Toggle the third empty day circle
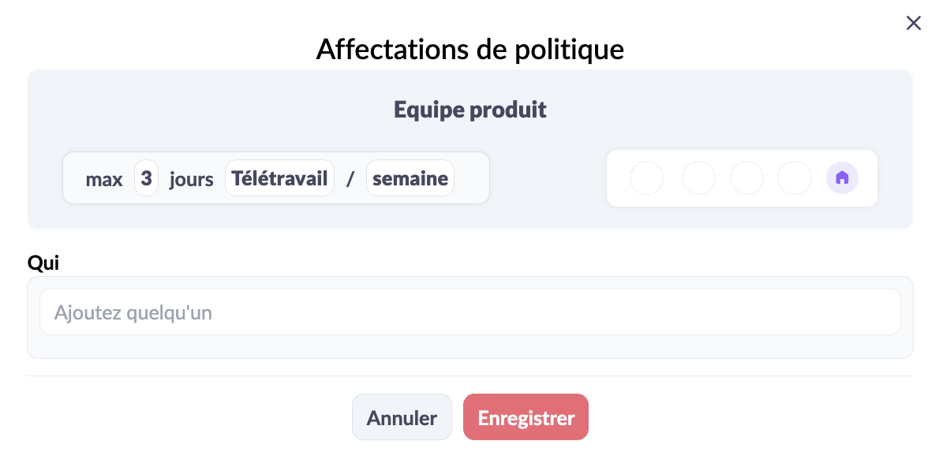The width and height of the screenshot is (939, 467). (746, 177)
